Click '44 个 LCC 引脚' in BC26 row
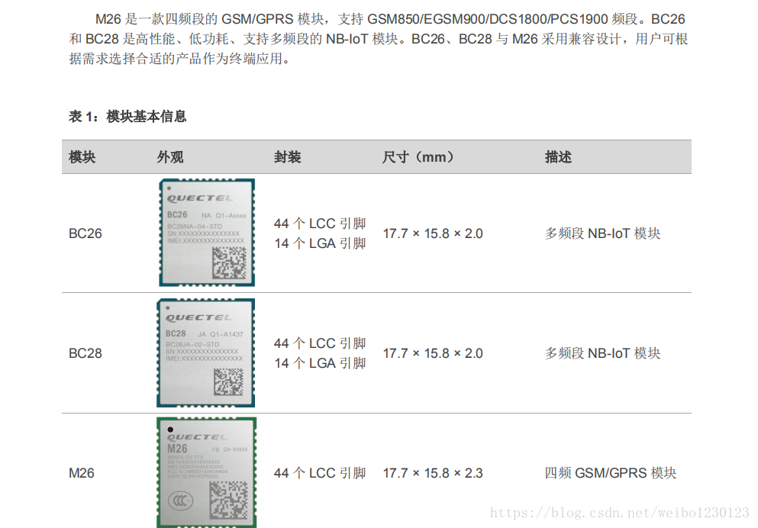The width and height of the screenshot is (758, 528). click(x=320, y=224)
